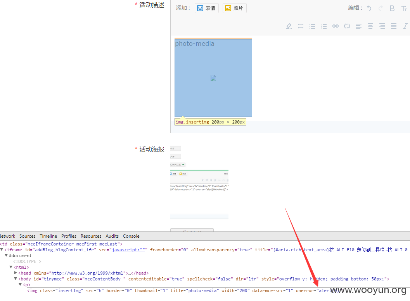Click the unlink icon
This screenshot has height=301, width=410.
[347, 26]
